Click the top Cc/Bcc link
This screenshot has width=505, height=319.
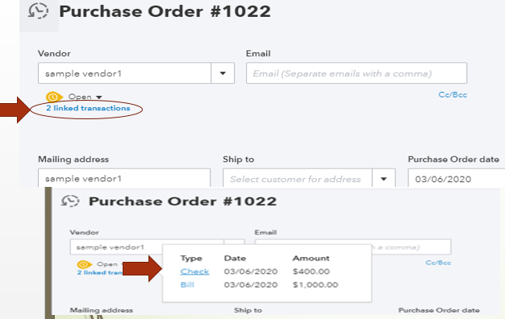point(453,95)
